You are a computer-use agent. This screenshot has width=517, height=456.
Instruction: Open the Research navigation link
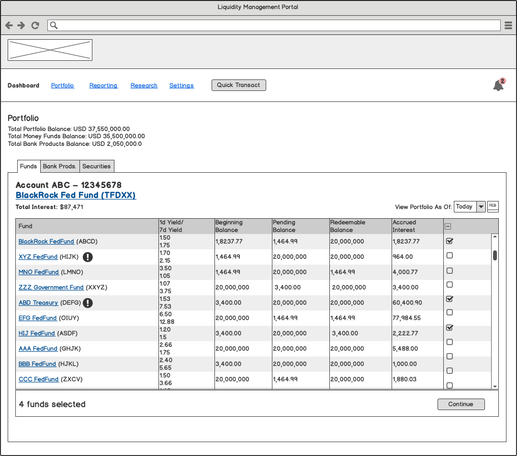[x=144, y=85]
